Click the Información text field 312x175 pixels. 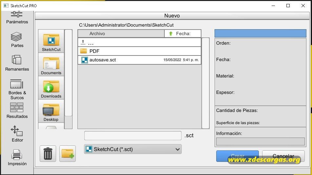coord(260,142)
